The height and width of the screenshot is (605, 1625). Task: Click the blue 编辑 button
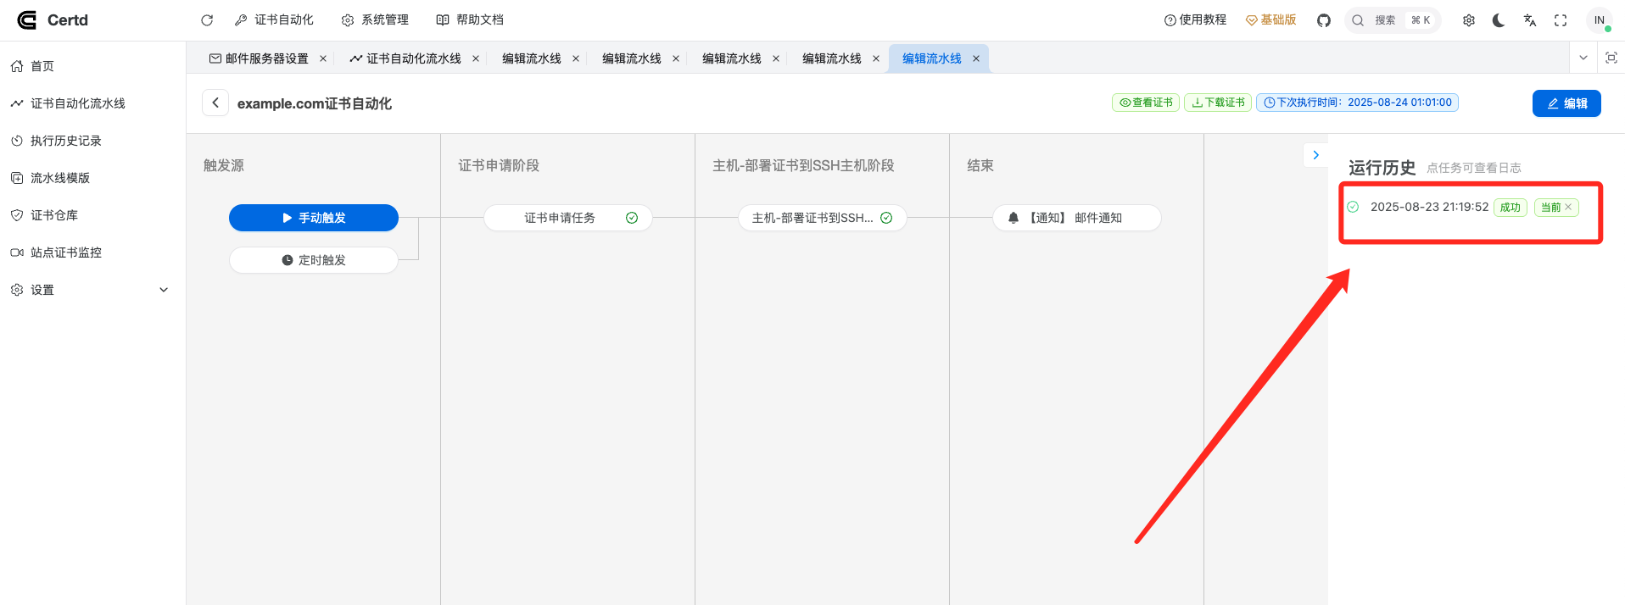point(1566,103)
